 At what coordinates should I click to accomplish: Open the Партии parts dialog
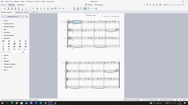[89, 5]
